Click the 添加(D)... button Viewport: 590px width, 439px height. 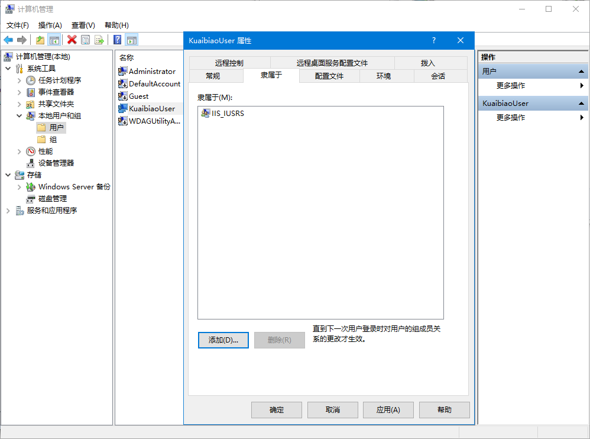[223, 340]
